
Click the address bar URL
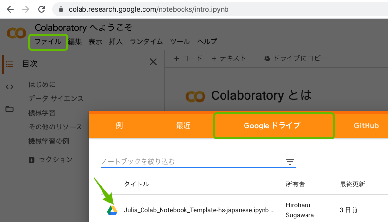pos(148,9)
